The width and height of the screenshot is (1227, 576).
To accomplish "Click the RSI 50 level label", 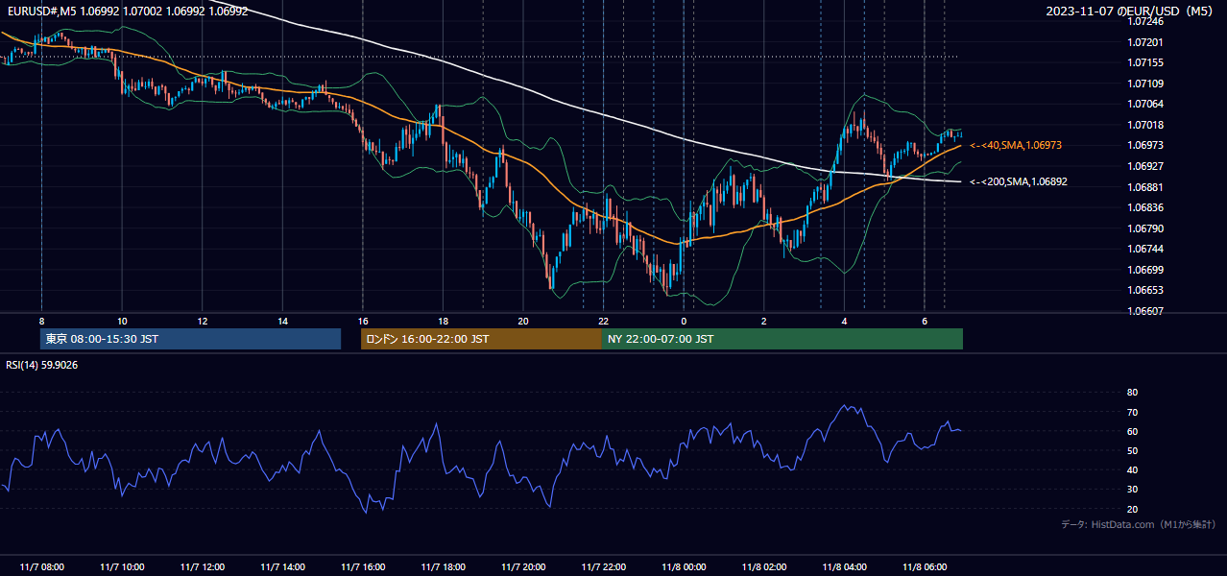I will pos(1132,450).
